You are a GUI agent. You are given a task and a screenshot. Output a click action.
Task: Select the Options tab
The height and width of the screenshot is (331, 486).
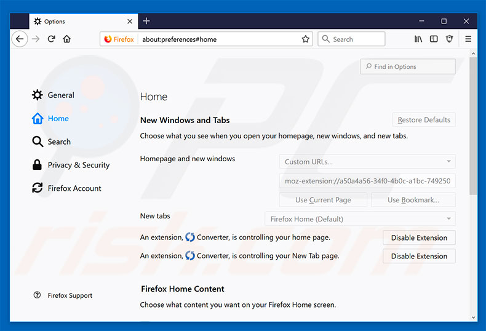(84, 22)
